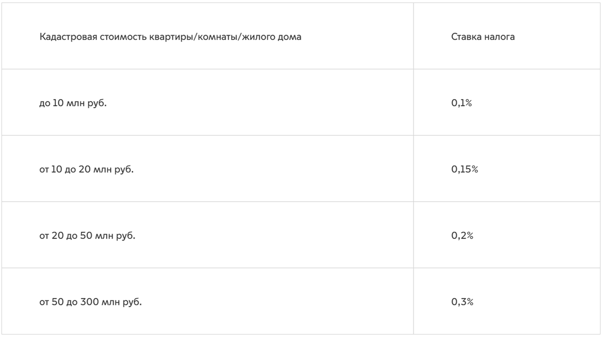Image resolution: width=603 pixels, height=337 pixels.
Task: Click the 0,15% tax rate value
Action: [x=465, y=170]
